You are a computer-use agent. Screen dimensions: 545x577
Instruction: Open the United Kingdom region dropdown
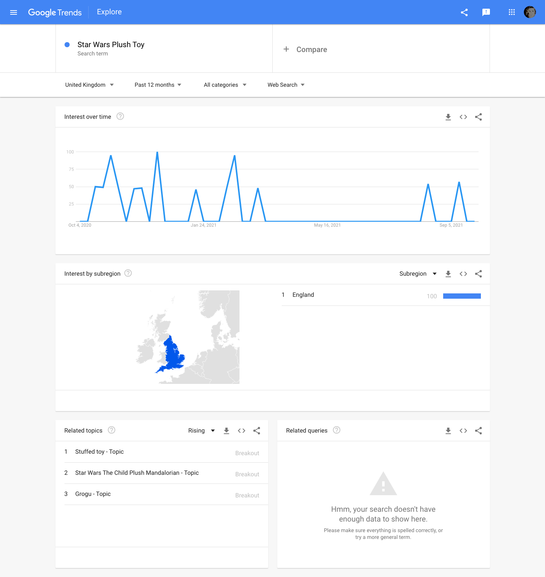pyautogui.click(x=89, y=85)
